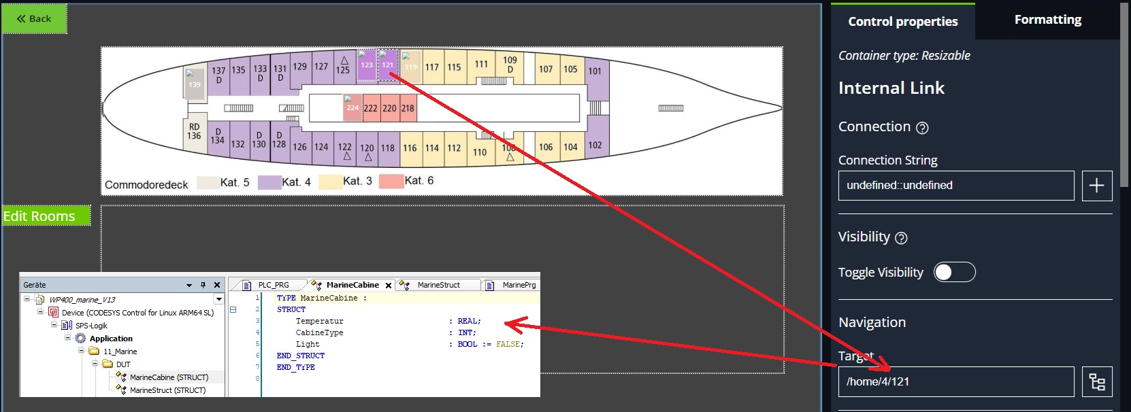This screenshot has height=412, width=1131.
Task: Click the Edit Rooms button
Action: [46, 216]
